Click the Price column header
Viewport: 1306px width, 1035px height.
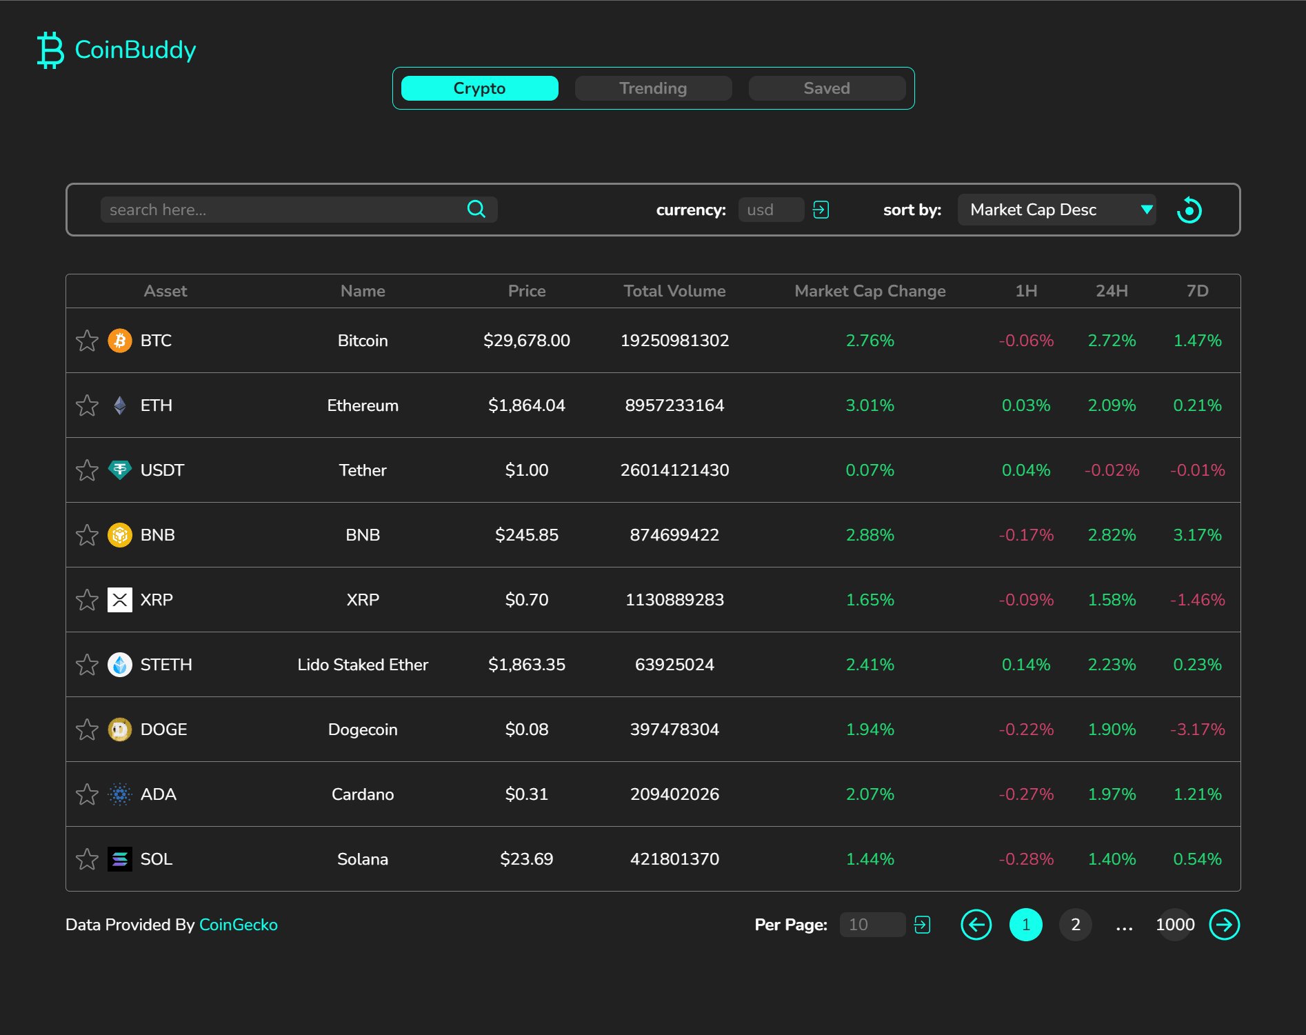pos(527,291)
